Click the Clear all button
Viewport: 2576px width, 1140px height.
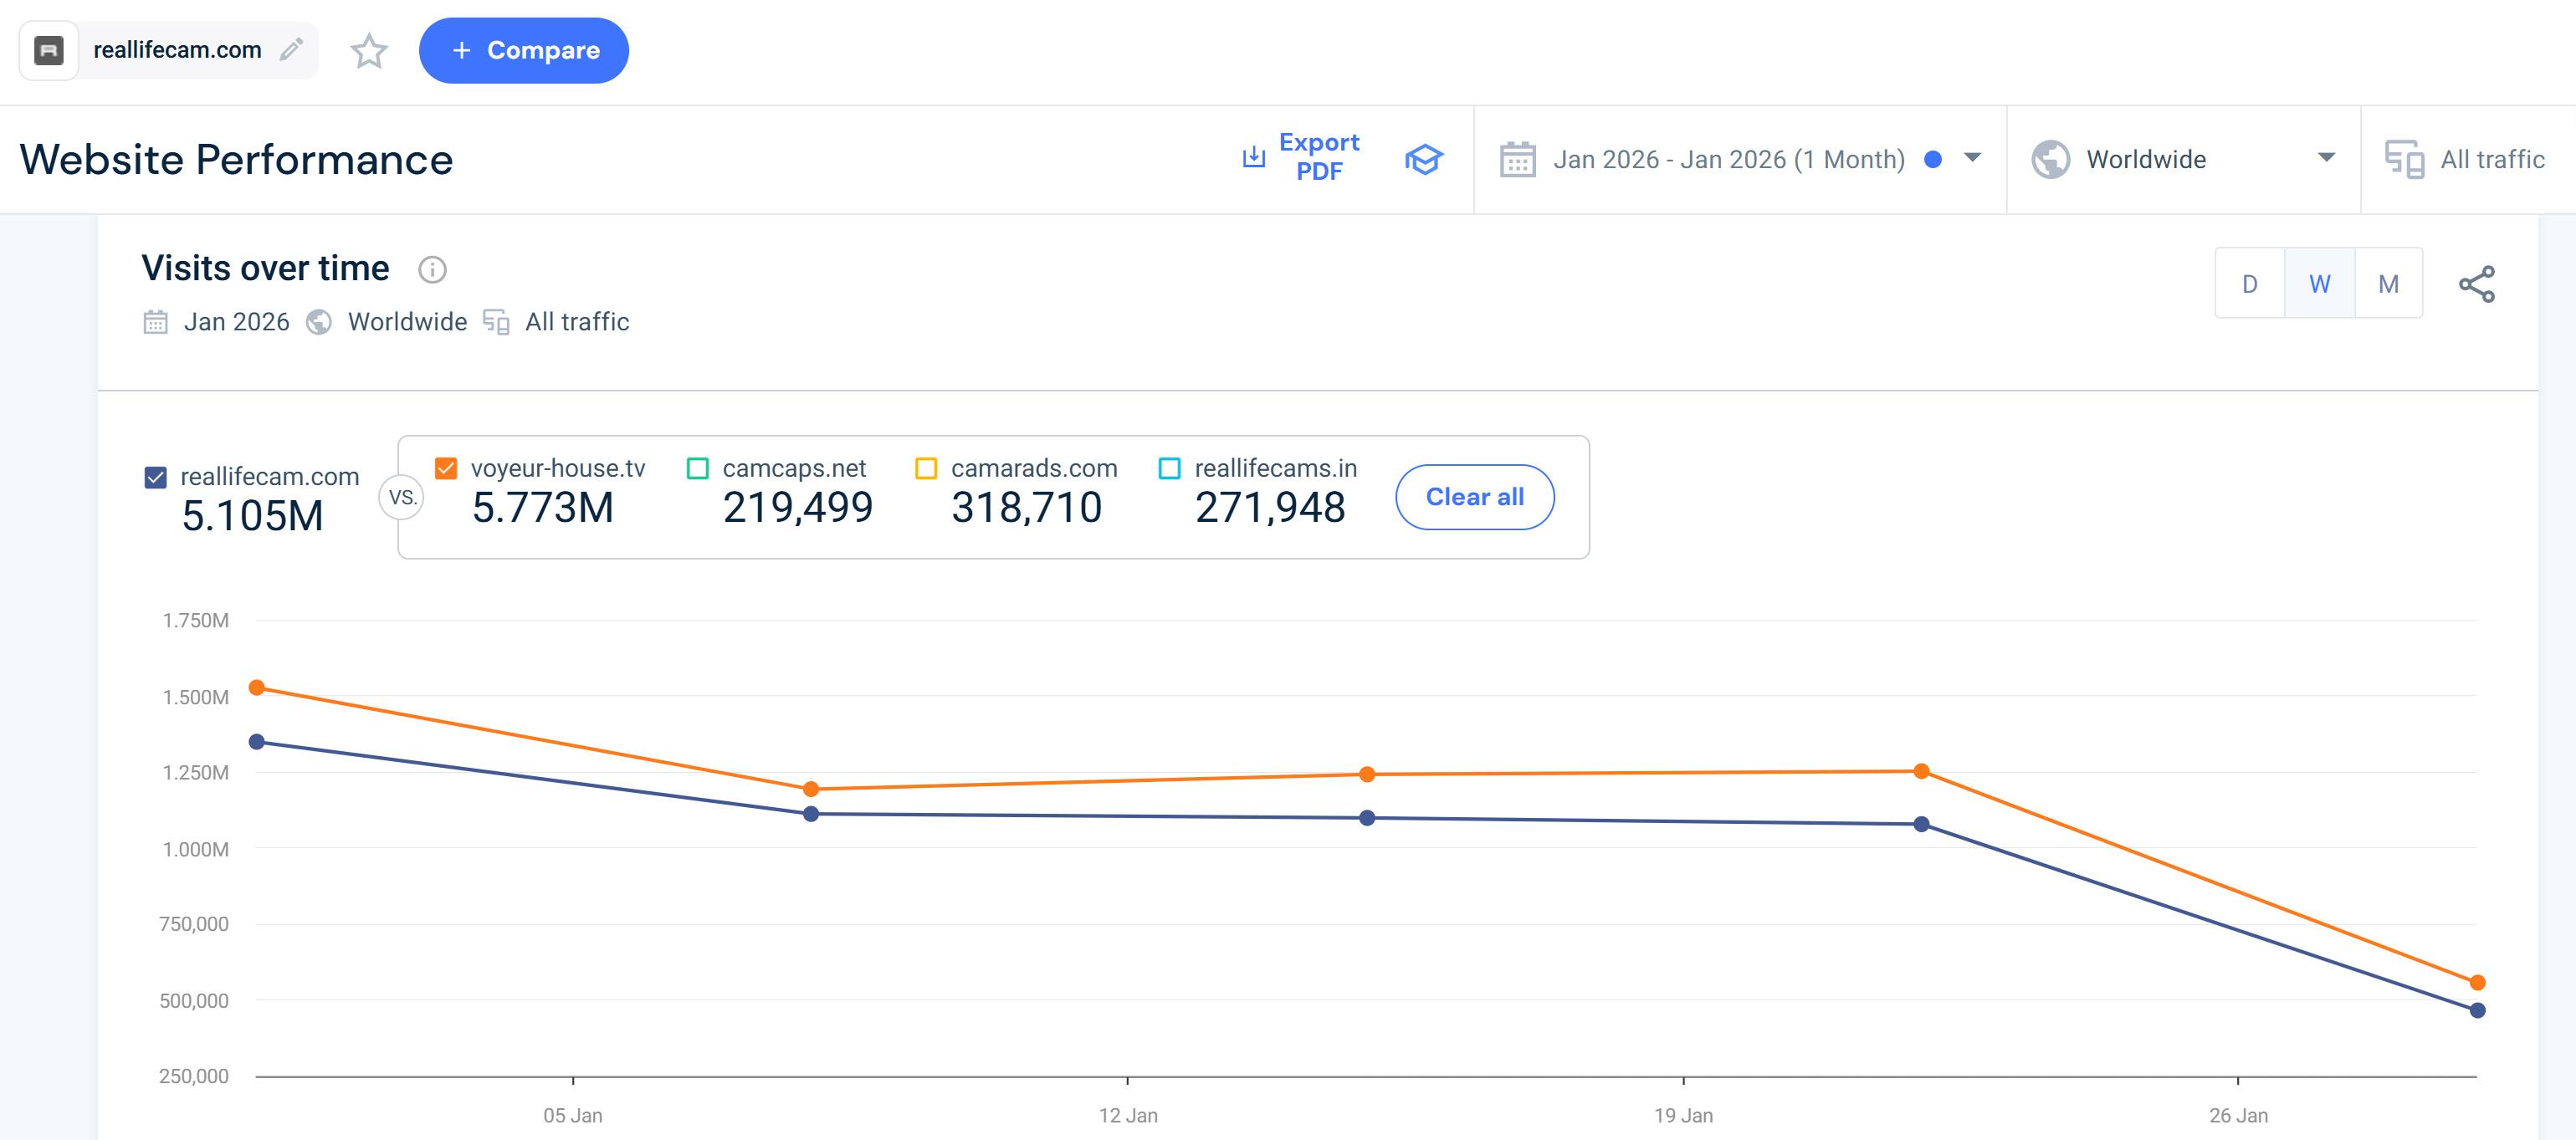click(x=1474, y=497)
